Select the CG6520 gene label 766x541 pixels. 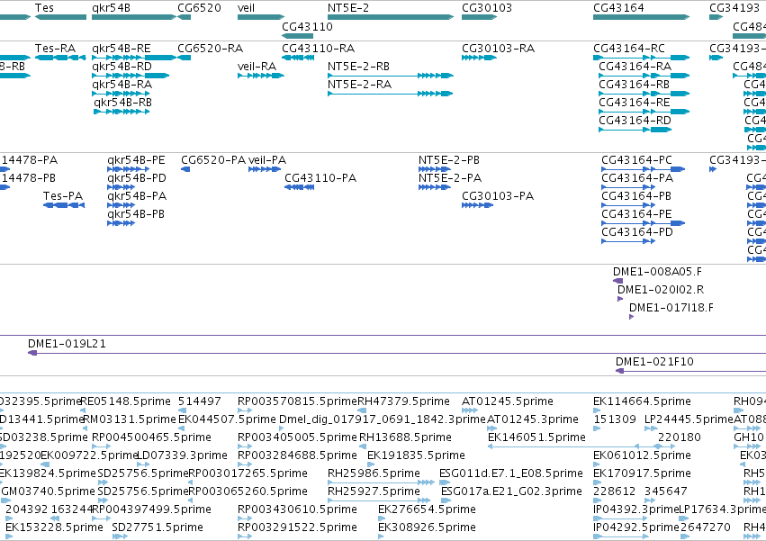click(x=199, y=8)
